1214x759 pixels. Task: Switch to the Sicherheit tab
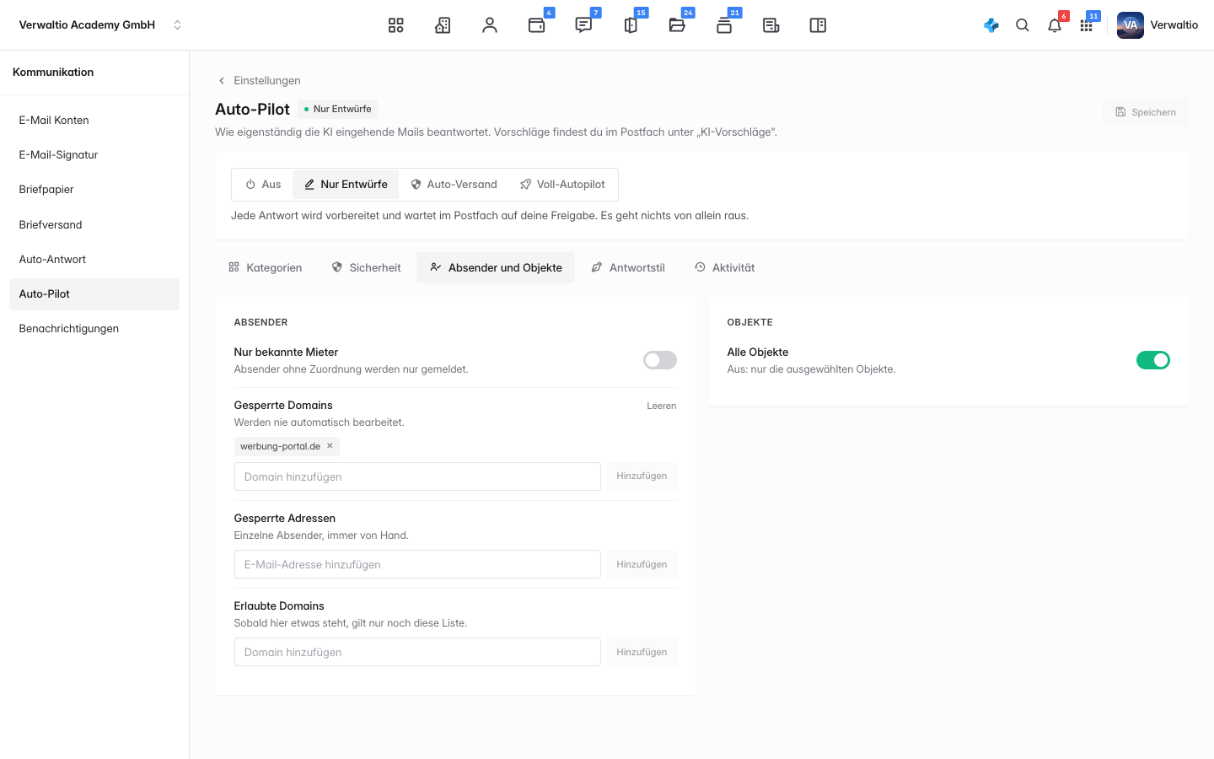366,268
